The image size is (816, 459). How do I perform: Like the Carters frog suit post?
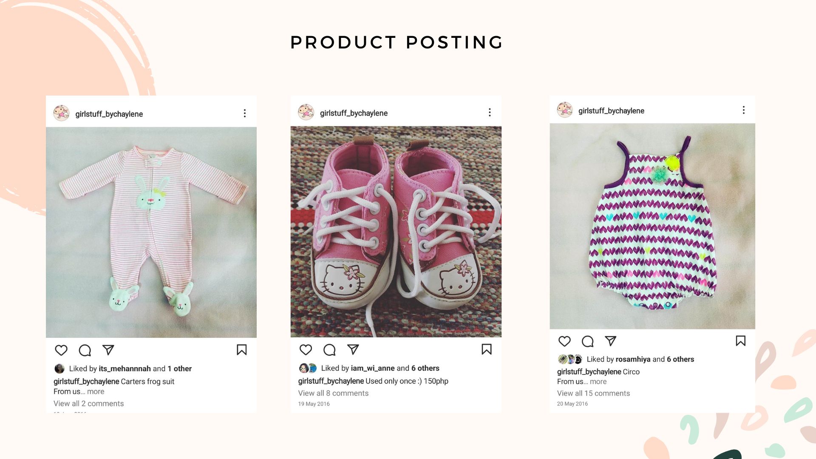click(x=61, y=350)
